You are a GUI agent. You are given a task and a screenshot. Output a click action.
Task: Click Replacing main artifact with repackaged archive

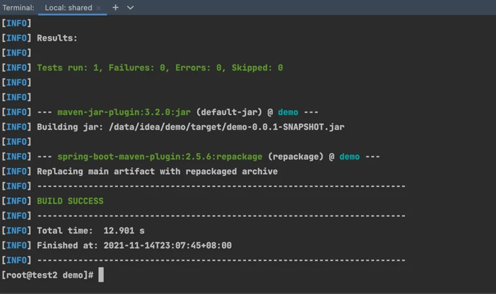(157, 171)
